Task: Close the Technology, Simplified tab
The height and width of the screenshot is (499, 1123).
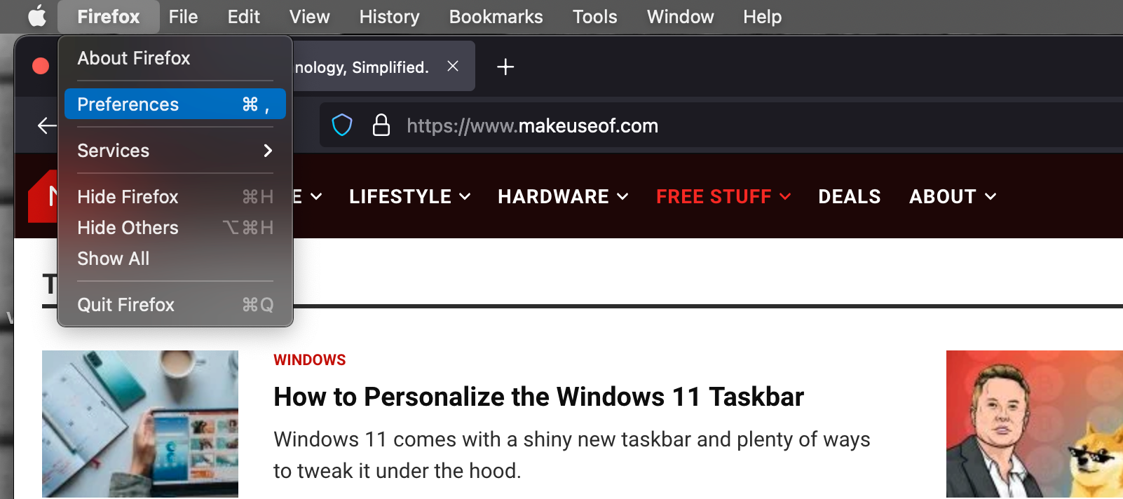Action: pos(453,66)
